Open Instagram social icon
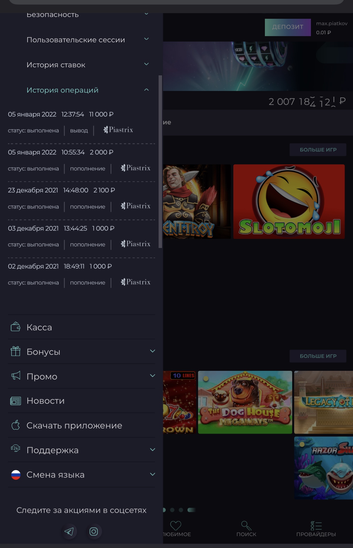The width and height of the screenshot is (353, 548). pos(94,531)
